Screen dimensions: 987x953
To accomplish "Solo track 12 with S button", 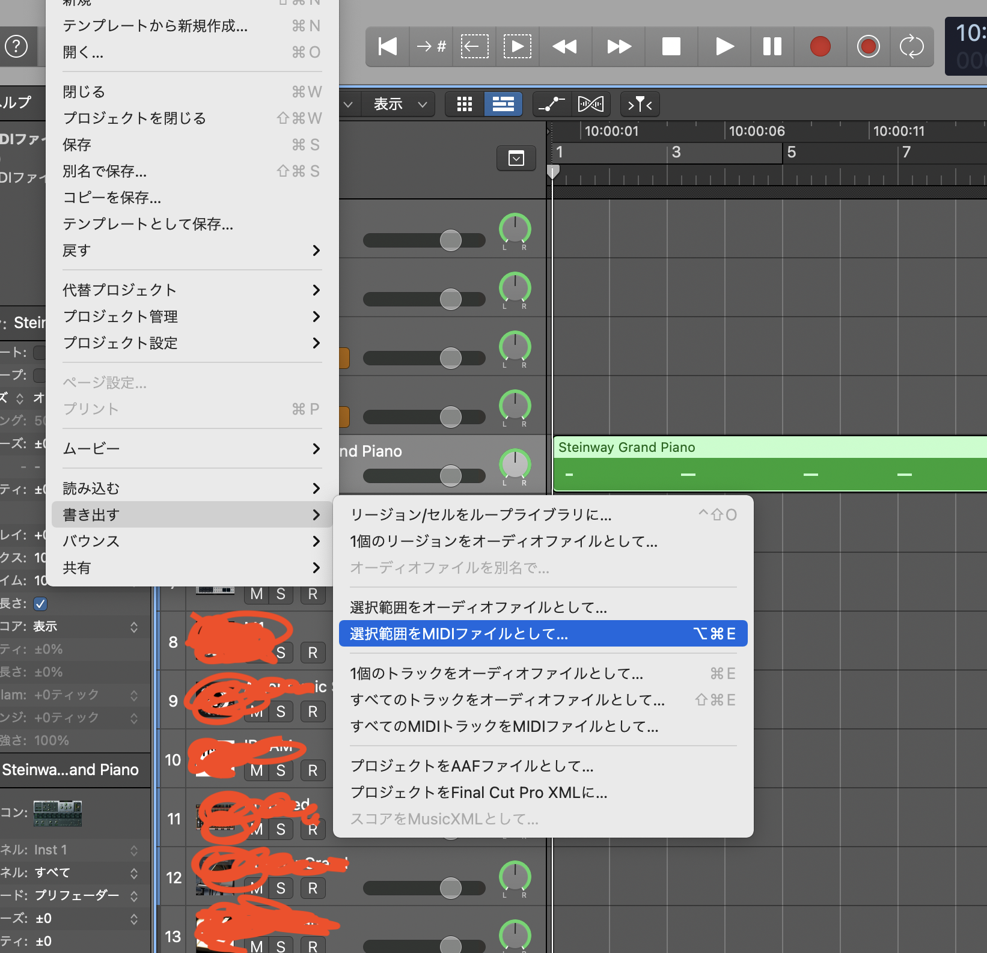I will pos(281,888).
